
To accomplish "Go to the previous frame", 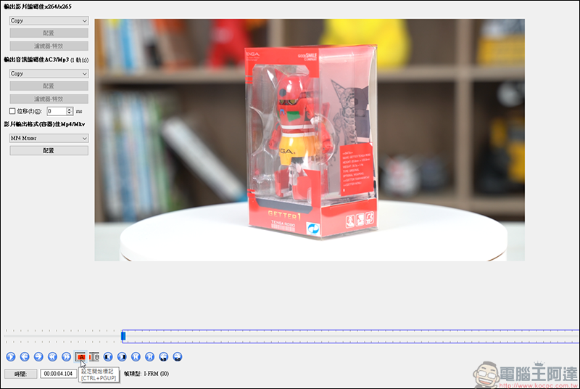I will tap(25, 357).
